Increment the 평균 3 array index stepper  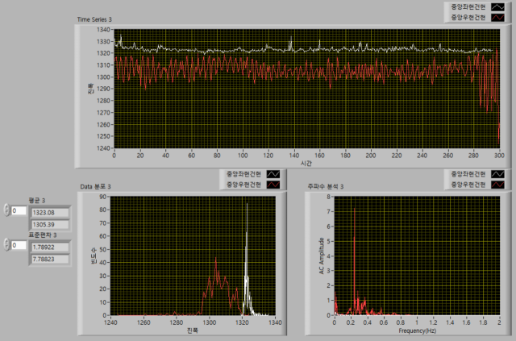coord(6,207)
